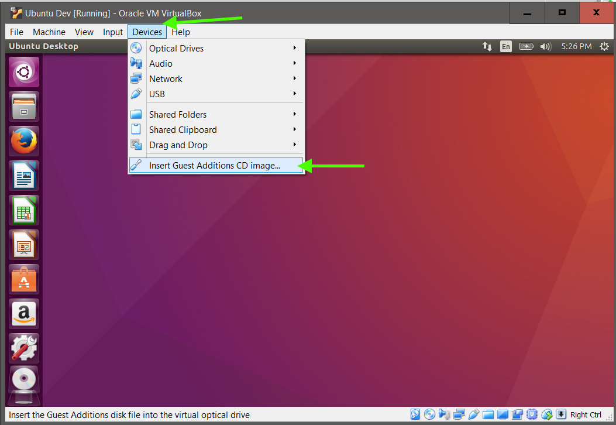This screenshot has height=425, width=616.
Task: Click the Drag and Drop menu icon
Action: (136, 145)
